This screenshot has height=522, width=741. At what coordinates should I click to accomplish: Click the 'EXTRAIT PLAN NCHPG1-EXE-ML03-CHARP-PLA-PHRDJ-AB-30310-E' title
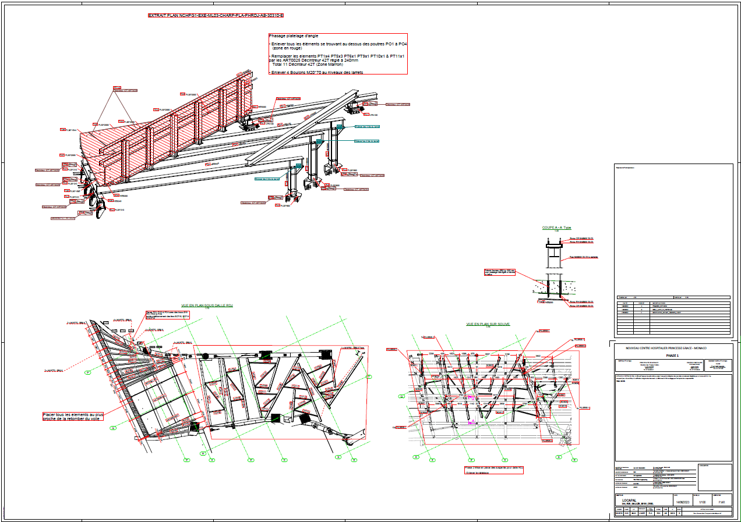tap(216, 16)
